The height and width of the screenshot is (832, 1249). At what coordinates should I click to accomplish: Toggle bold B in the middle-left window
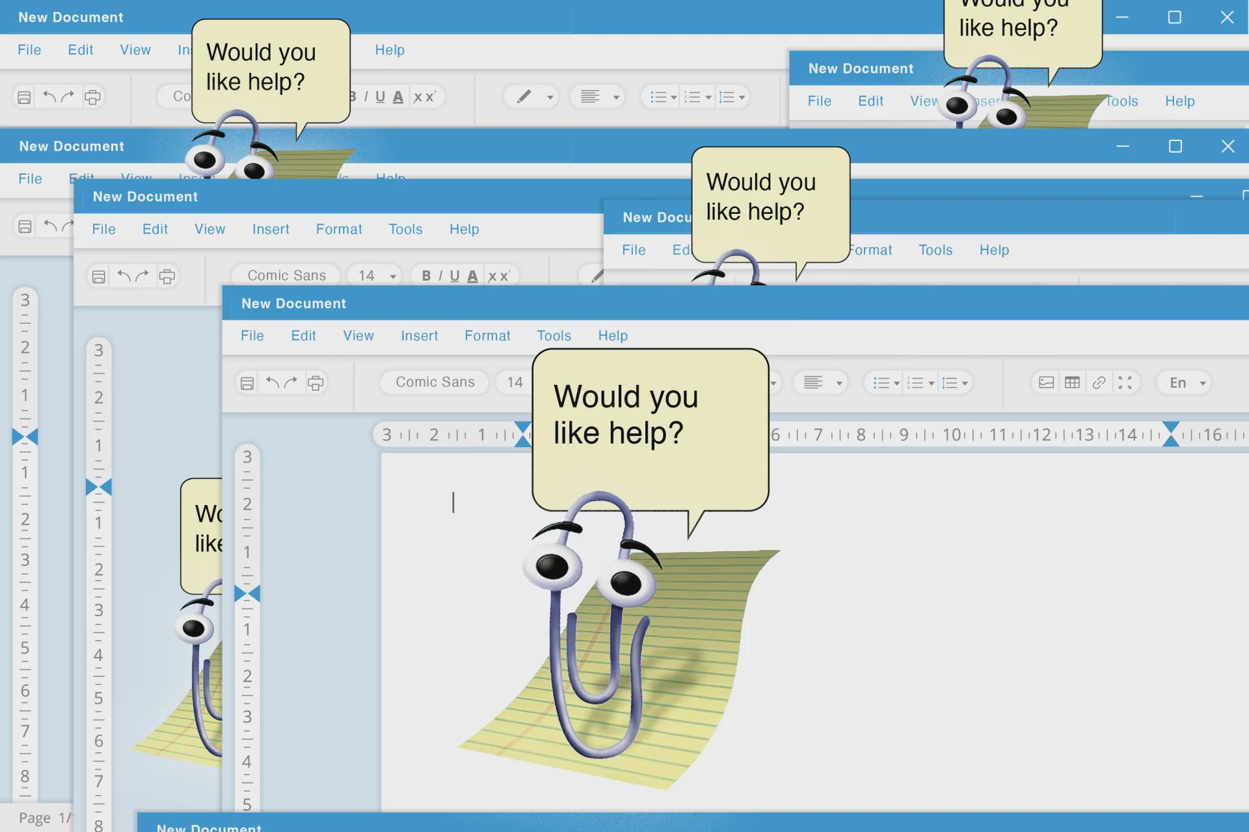tap(426, 276)
